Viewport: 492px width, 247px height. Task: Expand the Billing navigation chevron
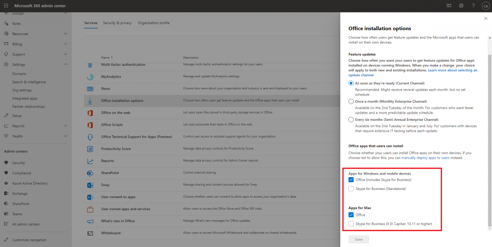pyautogui.click(x=65, y=44)
